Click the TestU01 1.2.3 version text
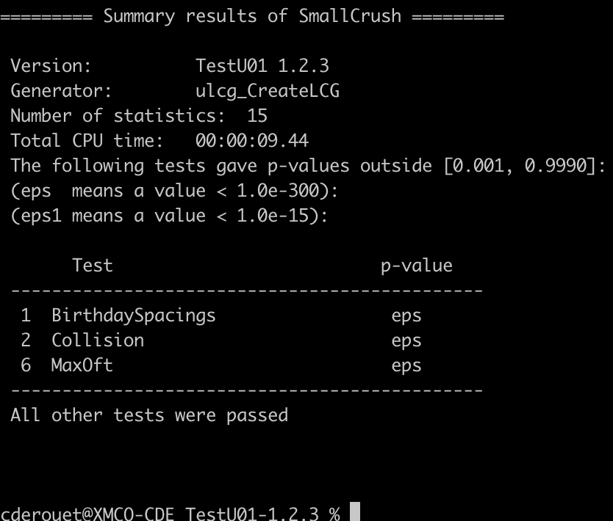This screenshot has height=521, width=613. click(262, 65)
